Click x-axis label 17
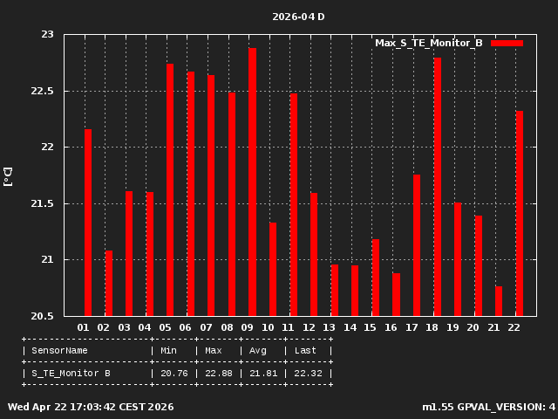 [x=412, y=327]
